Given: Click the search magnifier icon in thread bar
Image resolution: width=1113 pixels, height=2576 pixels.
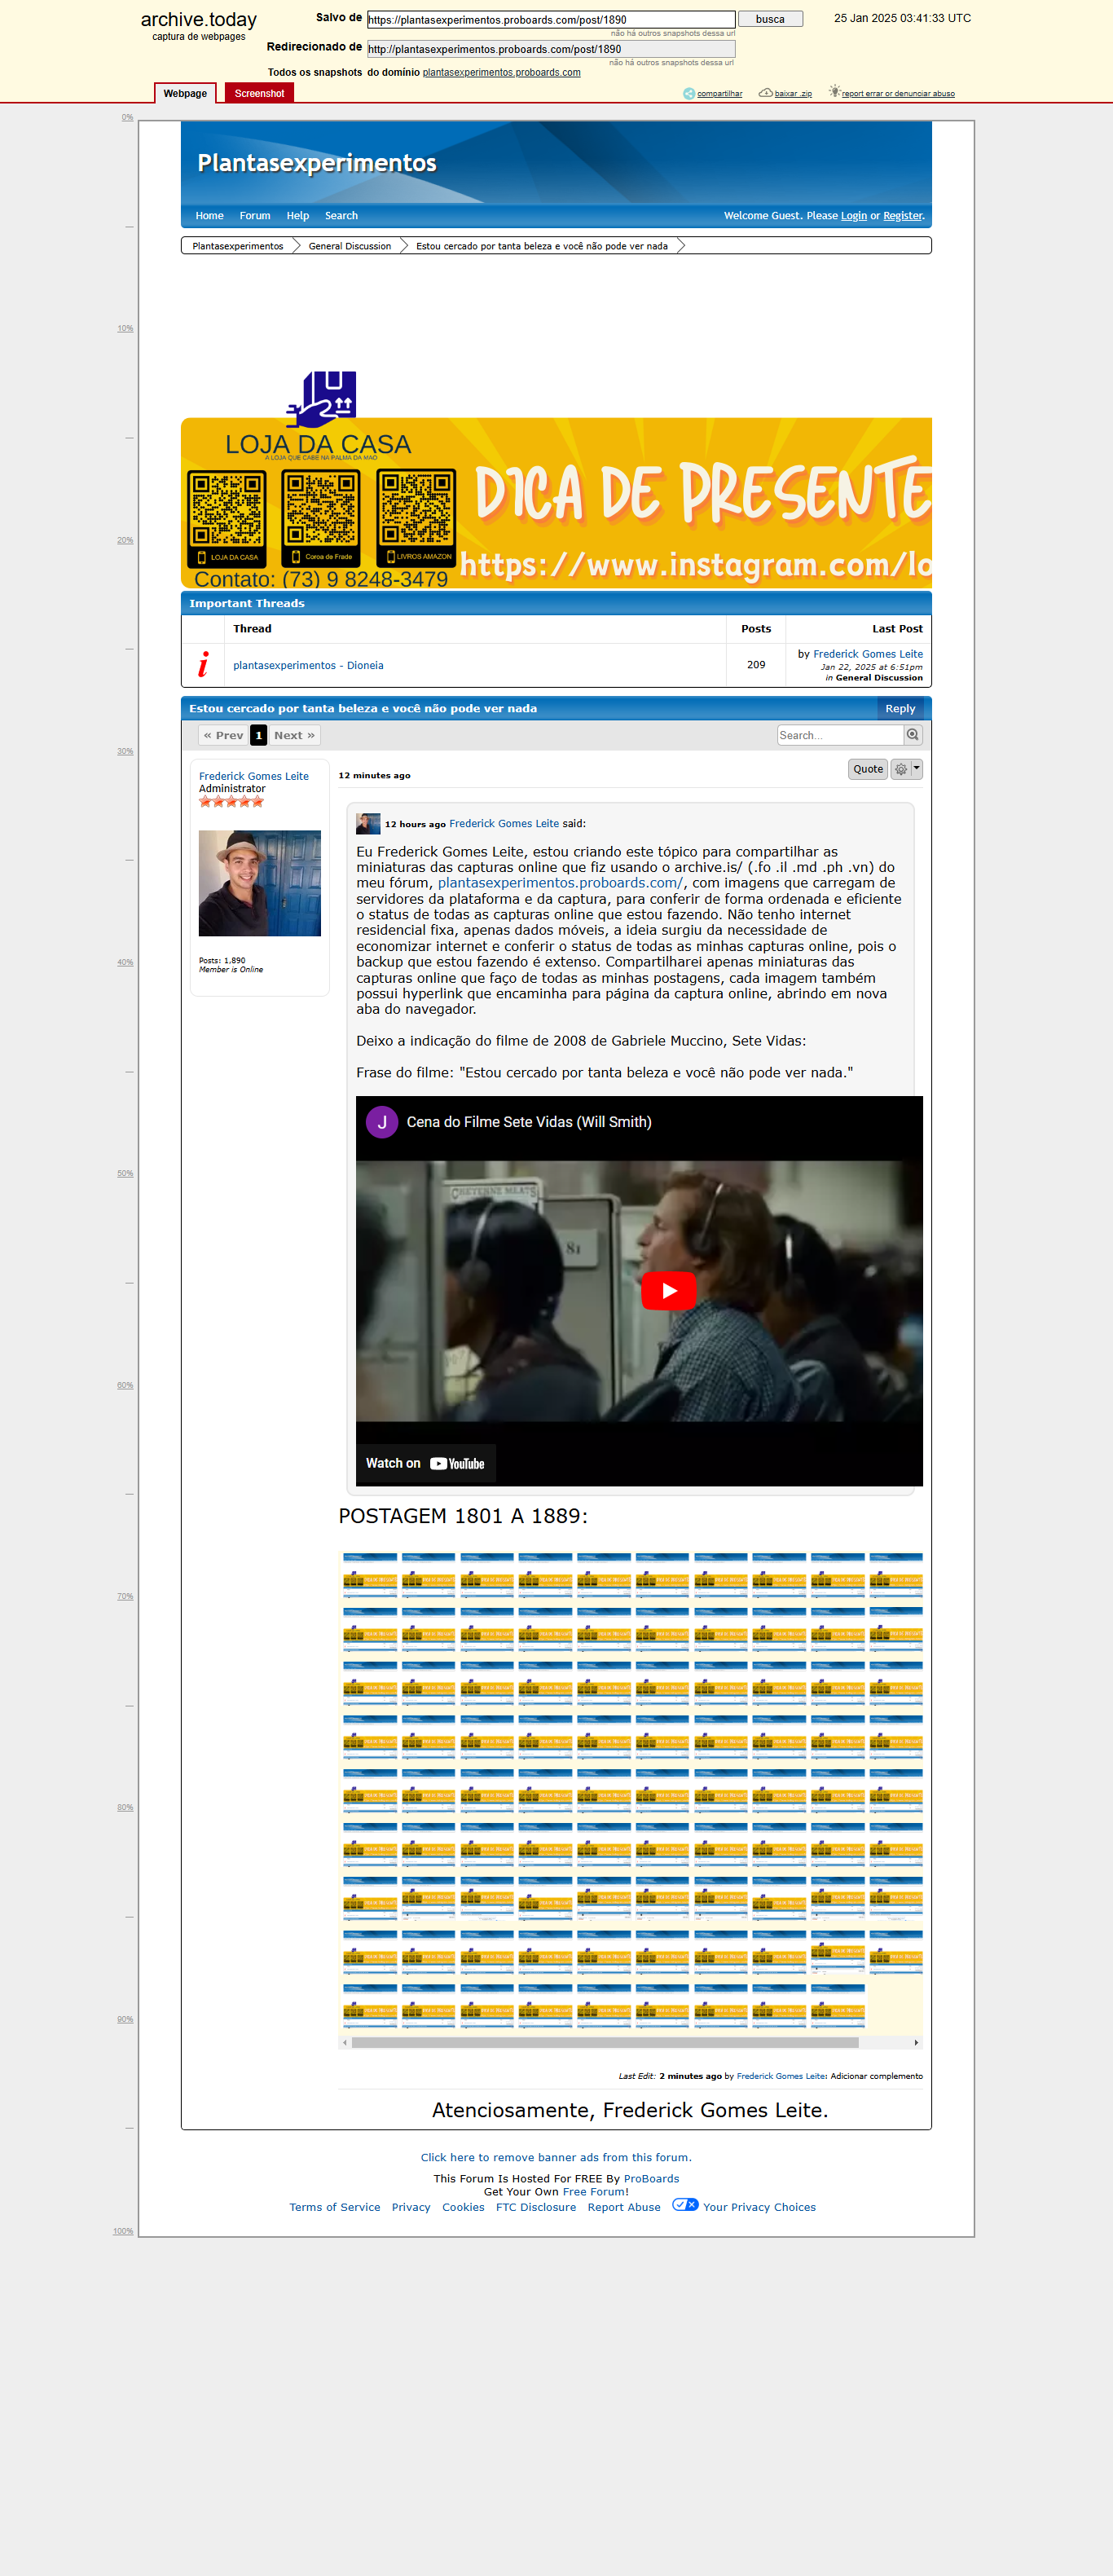Looking at the screenshot, I should coord(912,735).
